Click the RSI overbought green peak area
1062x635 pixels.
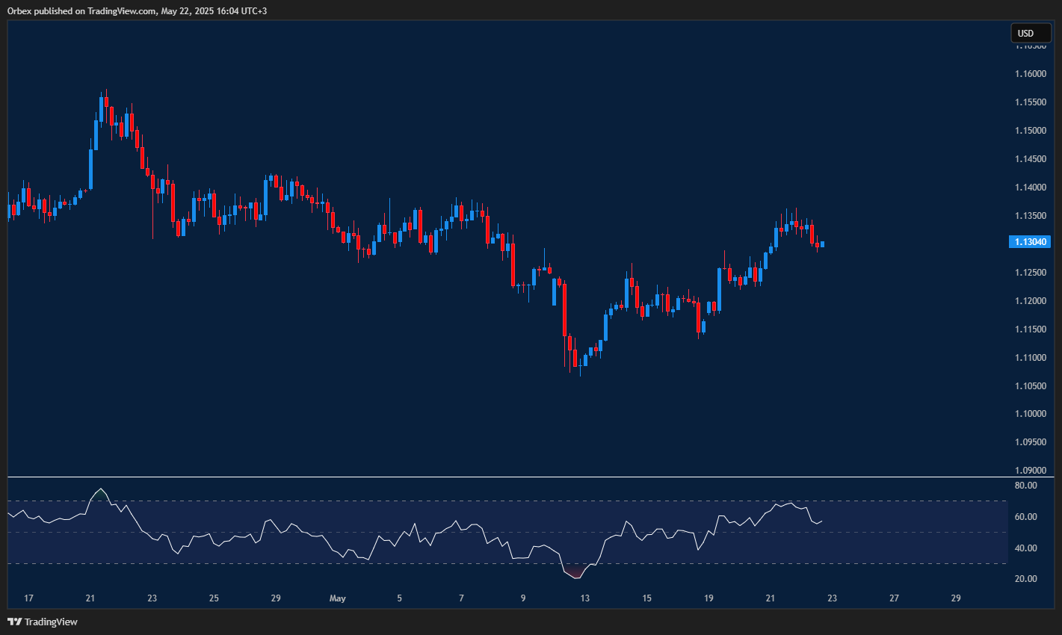point(101,494)
